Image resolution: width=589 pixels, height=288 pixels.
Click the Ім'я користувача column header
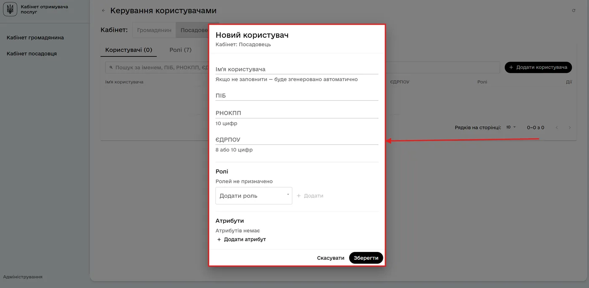click(x=124, y=82)
